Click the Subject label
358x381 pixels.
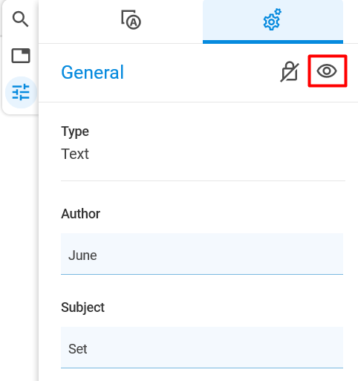[83, 307]
